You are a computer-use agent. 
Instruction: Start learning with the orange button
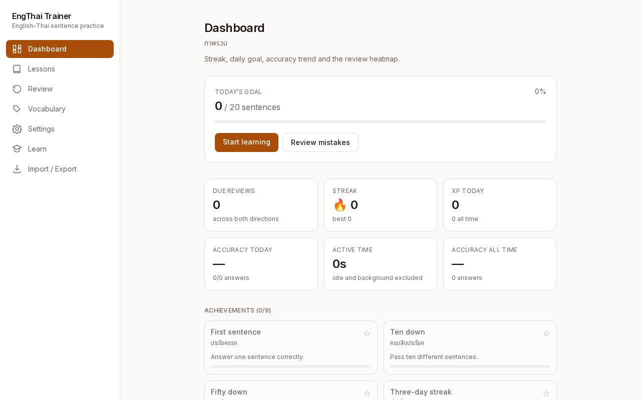[246, 142]
